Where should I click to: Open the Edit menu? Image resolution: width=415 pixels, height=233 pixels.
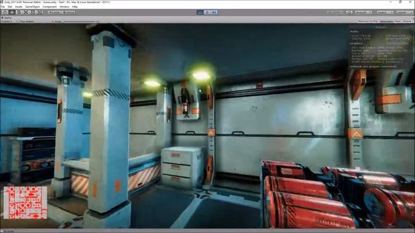10,6
